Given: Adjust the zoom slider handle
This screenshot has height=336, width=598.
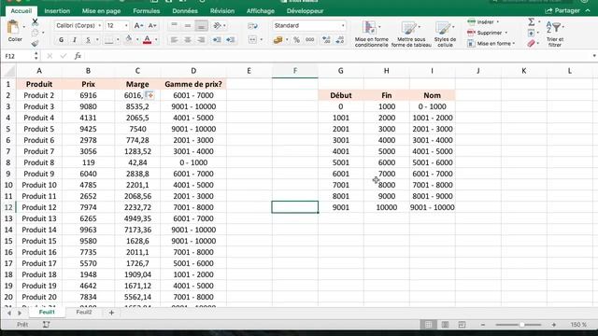Looking at the screenshot, I should tap(521, 325).
